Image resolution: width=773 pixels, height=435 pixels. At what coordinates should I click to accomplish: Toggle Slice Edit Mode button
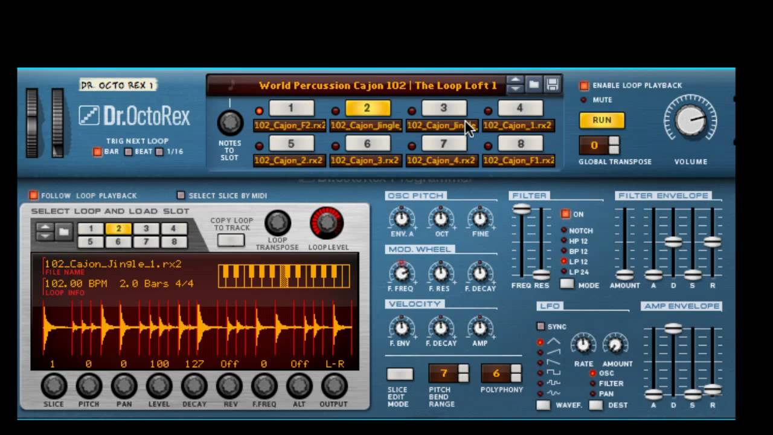[400, 374]
